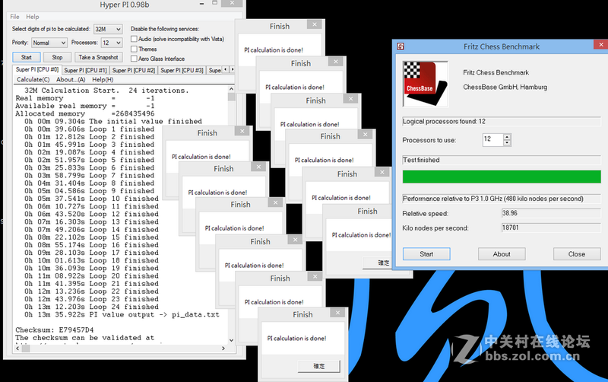
Task: Enable Audio incompatibility with Vista checkbox
Action: [x=134, y=39]
